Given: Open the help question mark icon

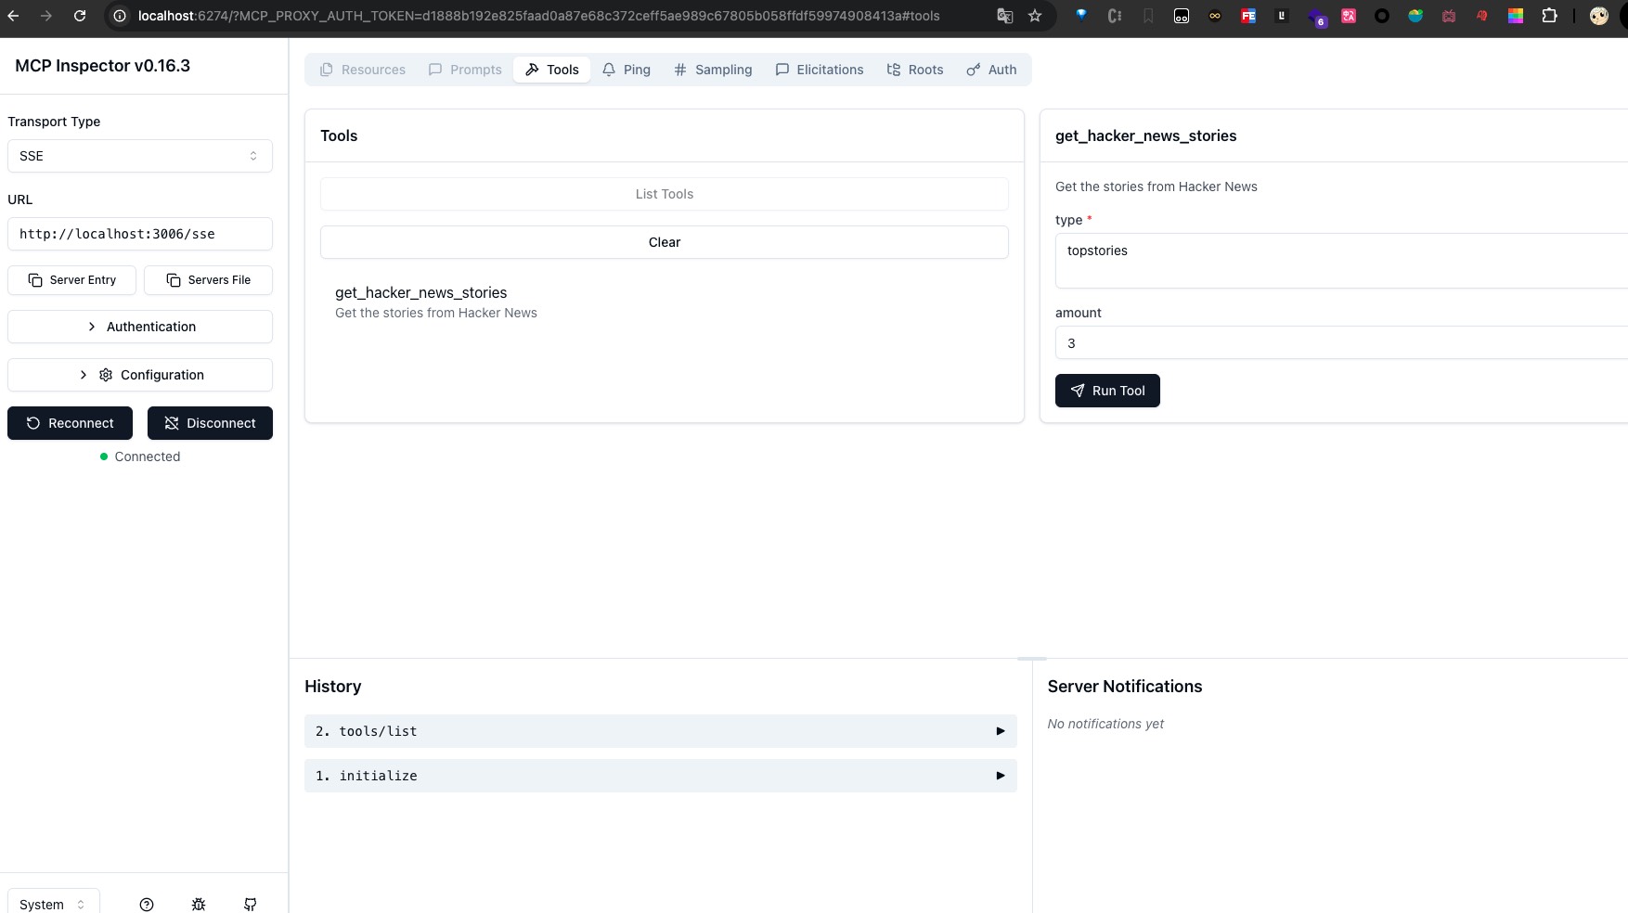Looking at the screenshot, I should pyautogui.click(x=147, y=904).
